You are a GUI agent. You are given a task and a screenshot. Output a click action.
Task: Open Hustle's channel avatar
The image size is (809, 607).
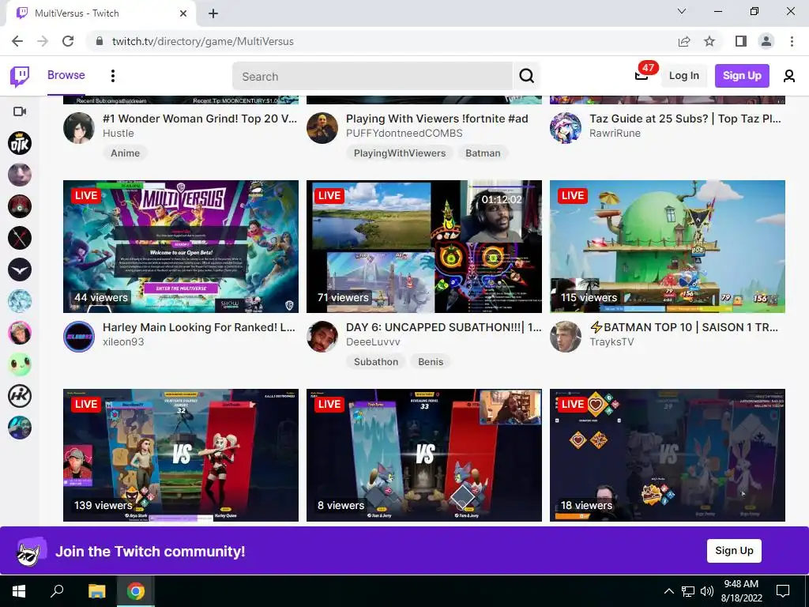click(79, 127)
